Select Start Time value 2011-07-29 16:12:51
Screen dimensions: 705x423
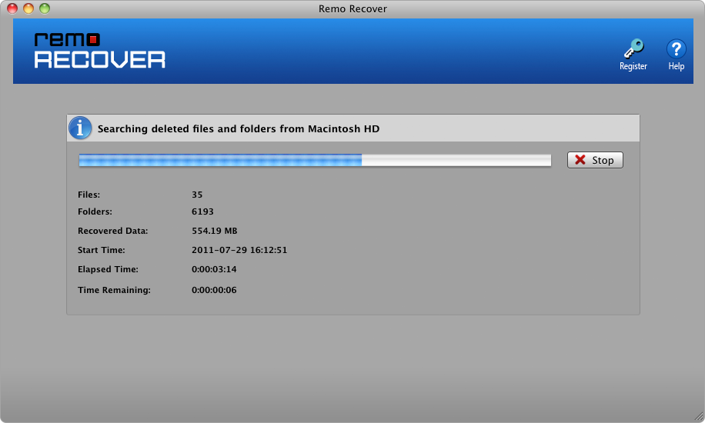[239, 250]
